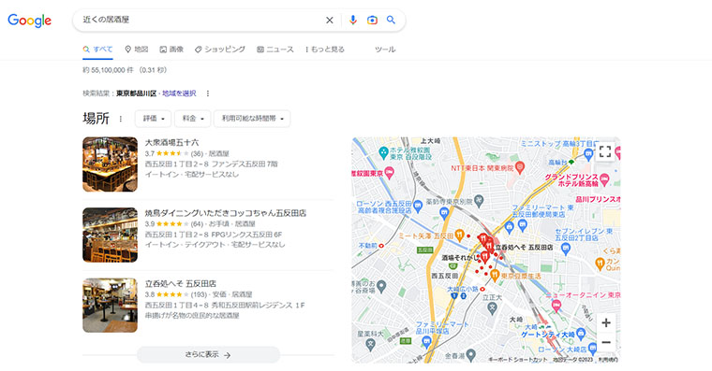Click into the search input field

pos(200,20)
